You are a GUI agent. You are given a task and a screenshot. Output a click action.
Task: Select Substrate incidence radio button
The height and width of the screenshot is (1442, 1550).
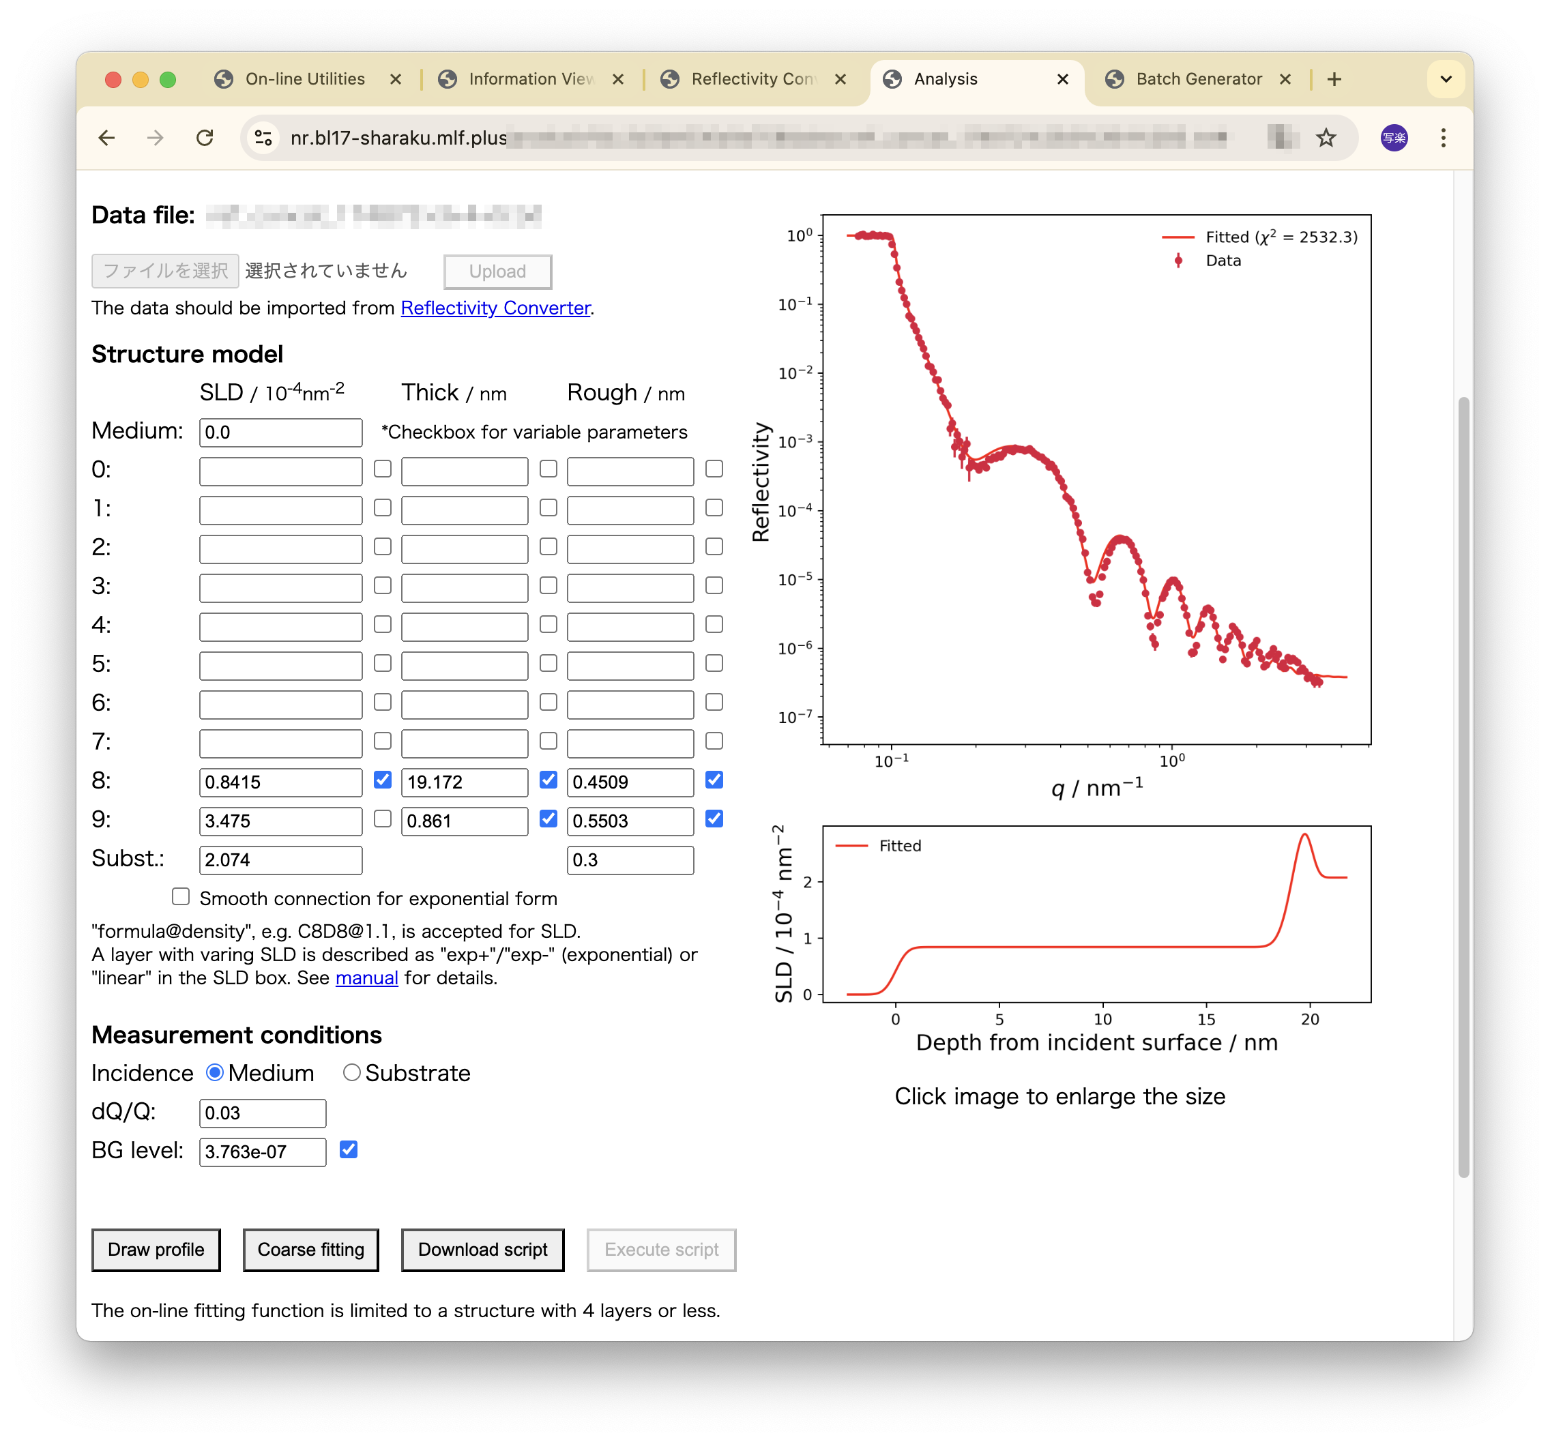click(351, 1072)
